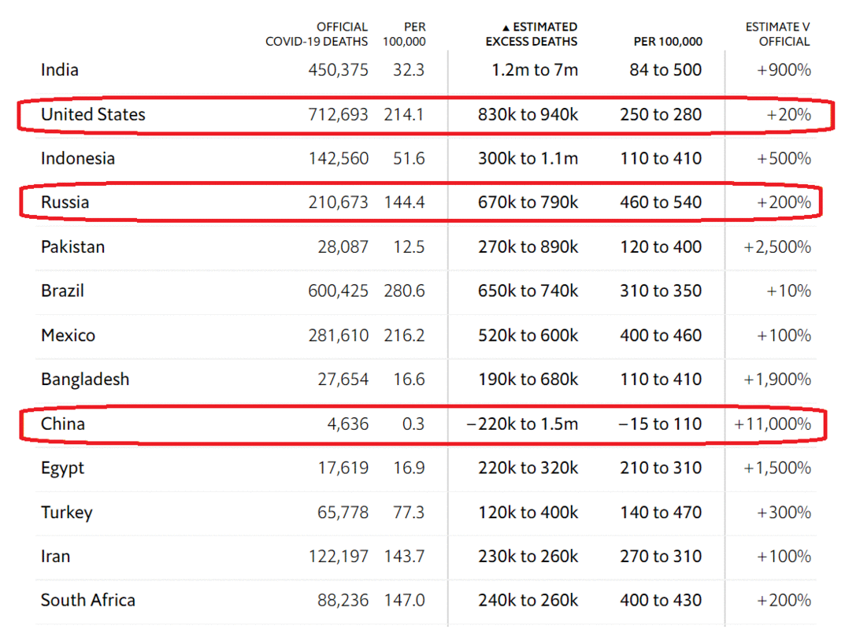Screen dimensions: 845x637
Task: Click the Egypt row label
Action: point(62,468)
